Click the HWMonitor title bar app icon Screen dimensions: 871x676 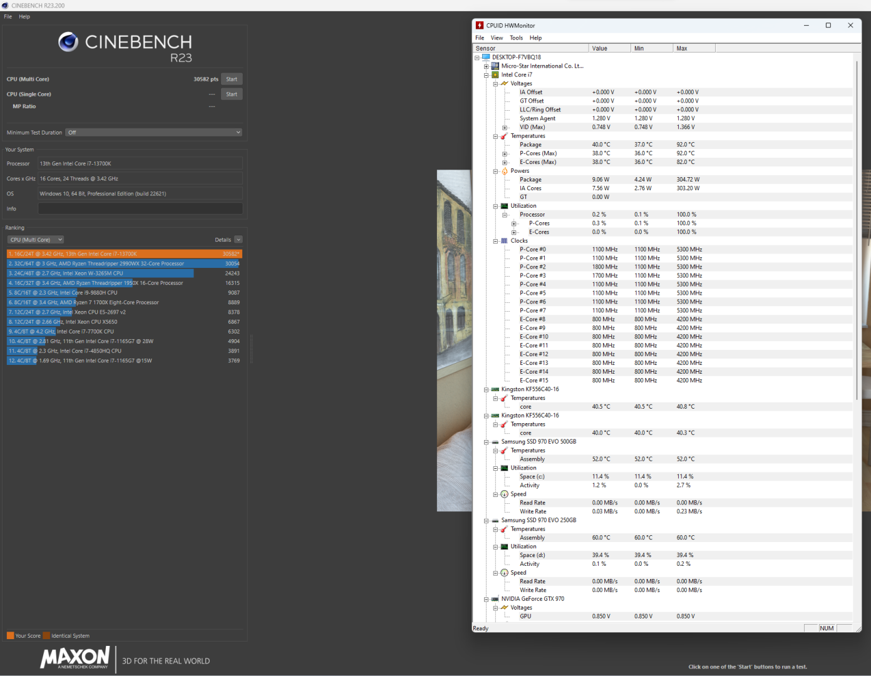click(x=480, y=26)
